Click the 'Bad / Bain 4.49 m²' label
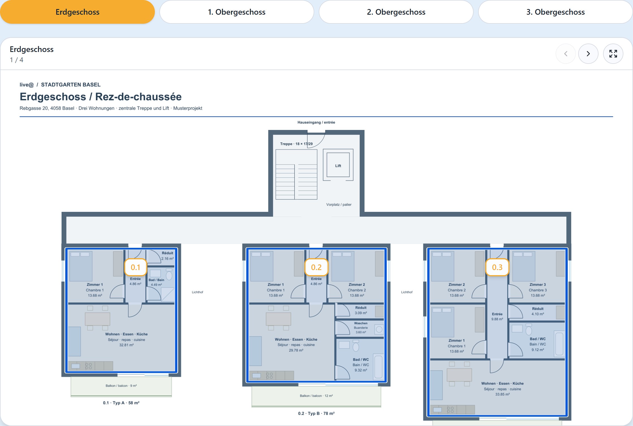The image size is (633, 426). pyautogui.click(x=156, y=282)
